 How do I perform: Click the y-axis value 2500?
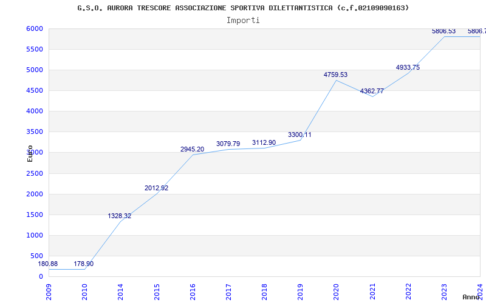tap(35, 173)
